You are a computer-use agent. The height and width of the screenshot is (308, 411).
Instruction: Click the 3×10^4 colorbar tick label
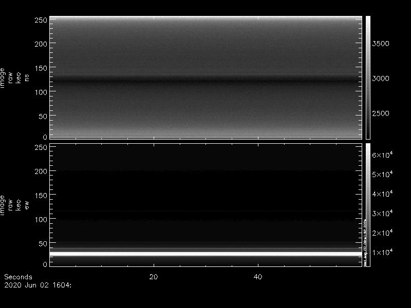[x=382, y=214]
